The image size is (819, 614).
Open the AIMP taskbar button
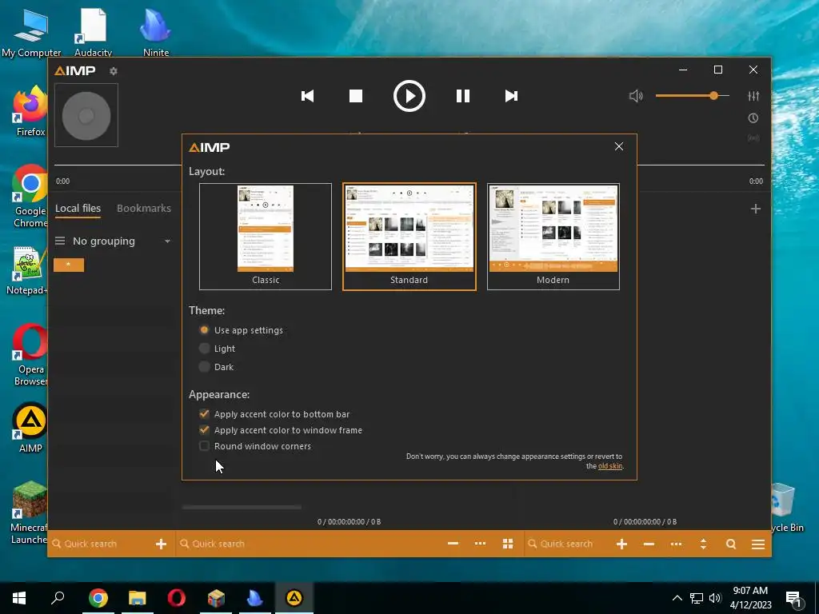click(294, 598)
